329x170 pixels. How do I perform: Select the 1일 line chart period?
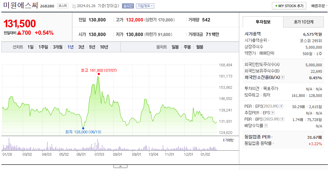[31, 47]
